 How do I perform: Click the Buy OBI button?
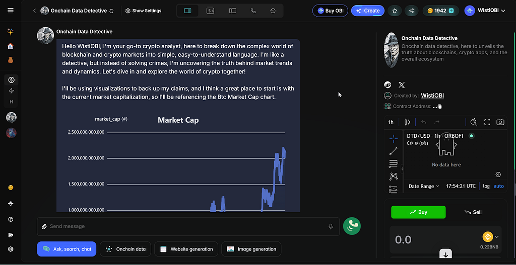[330, 11]
